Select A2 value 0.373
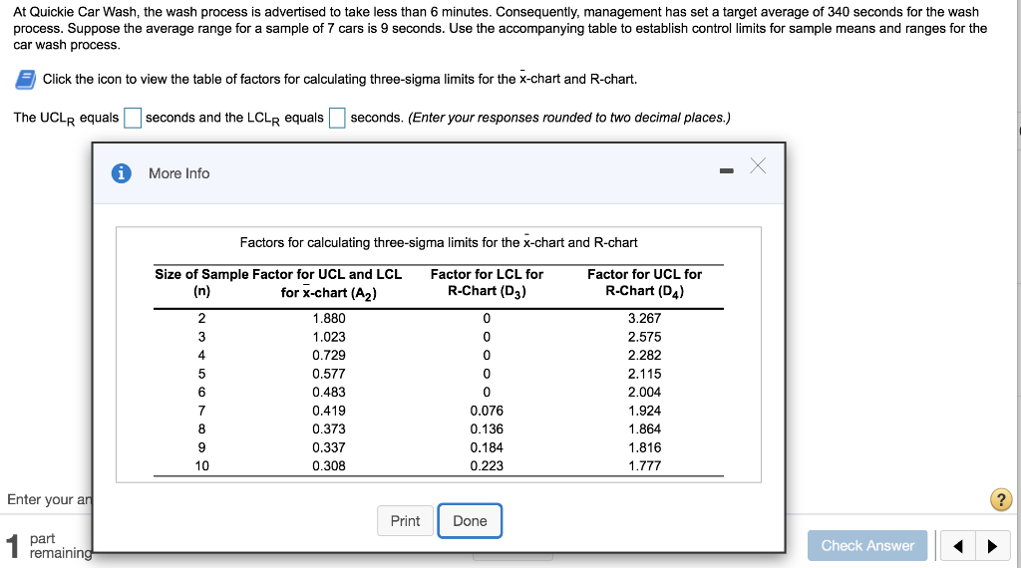Image resolution: width=1021 pixels, height=568 pixels. [x=329, y=429]
